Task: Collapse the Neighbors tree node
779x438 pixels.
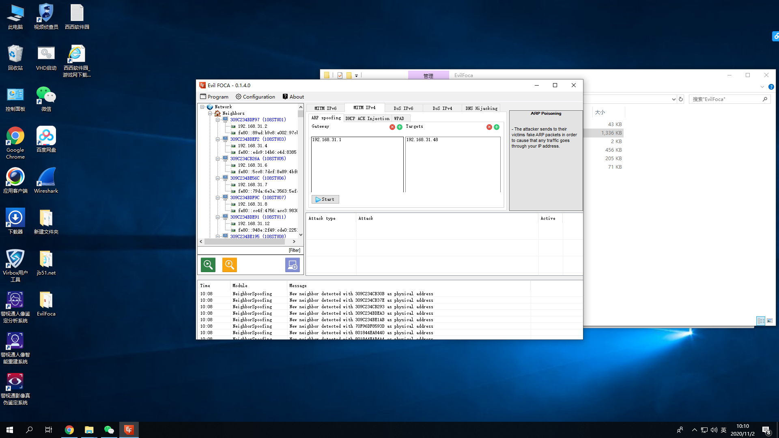Action: click(210, 113)
